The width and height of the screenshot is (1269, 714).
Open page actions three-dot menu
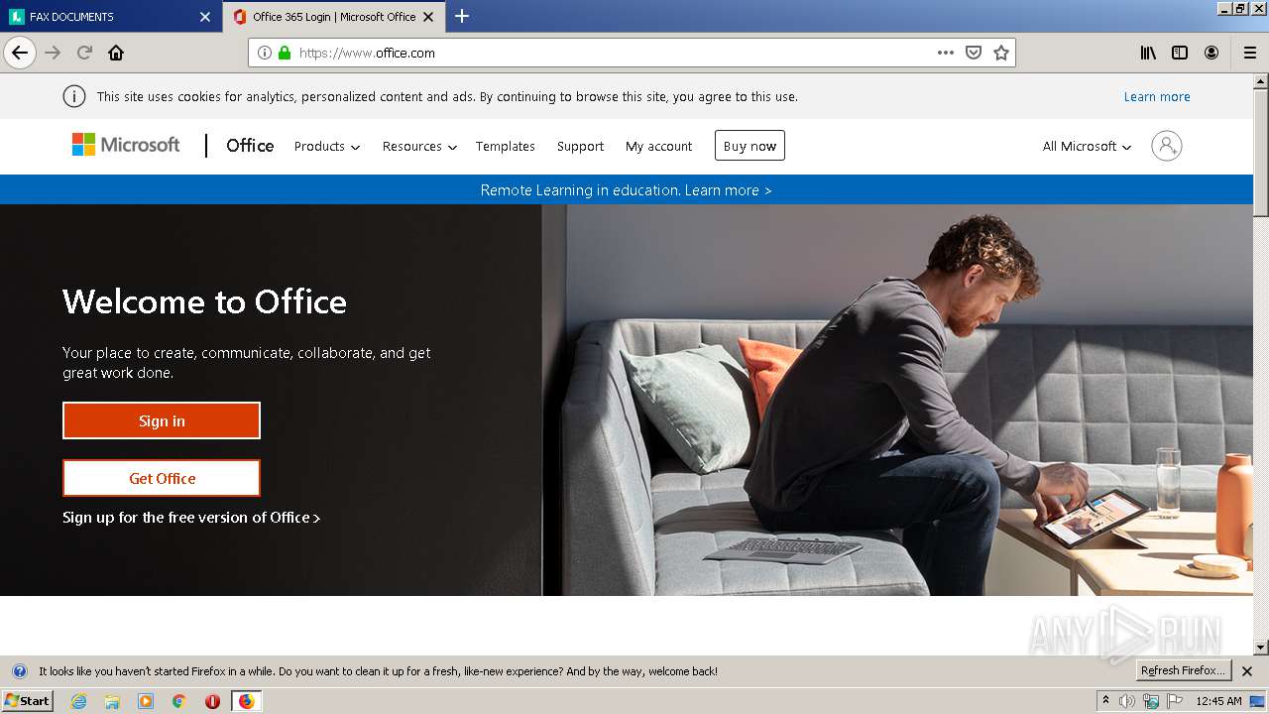(946, 53)
